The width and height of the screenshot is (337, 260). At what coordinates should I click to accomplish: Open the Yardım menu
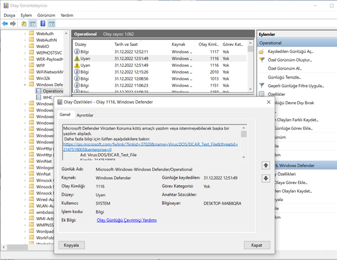click(x=67, y=15)
